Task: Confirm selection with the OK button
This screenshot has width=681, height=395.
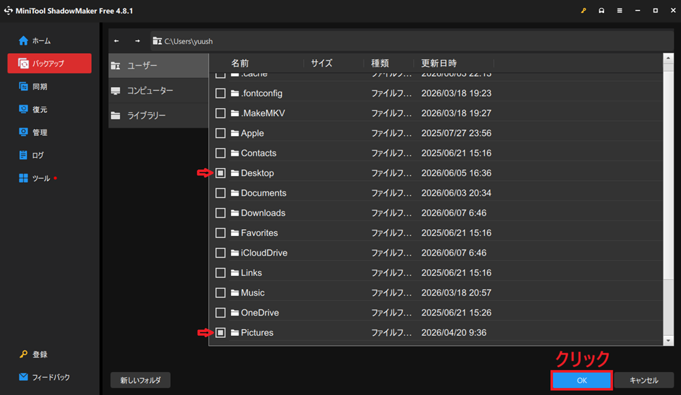Action: click(582, 380)
